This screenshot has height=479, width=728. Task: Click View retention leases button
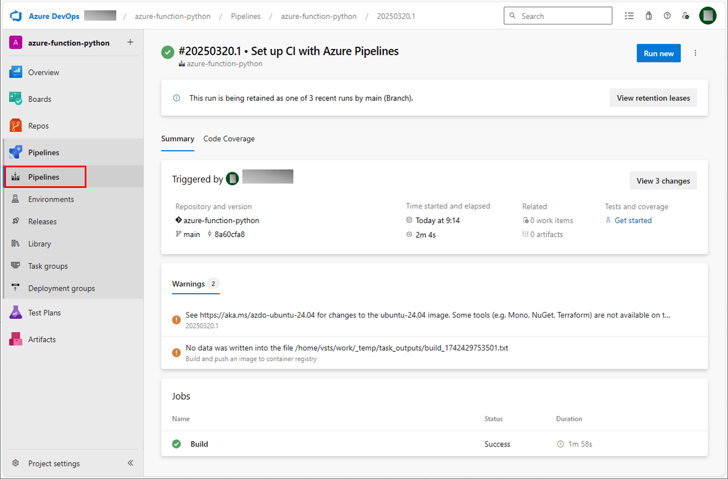tap(653, 98)
